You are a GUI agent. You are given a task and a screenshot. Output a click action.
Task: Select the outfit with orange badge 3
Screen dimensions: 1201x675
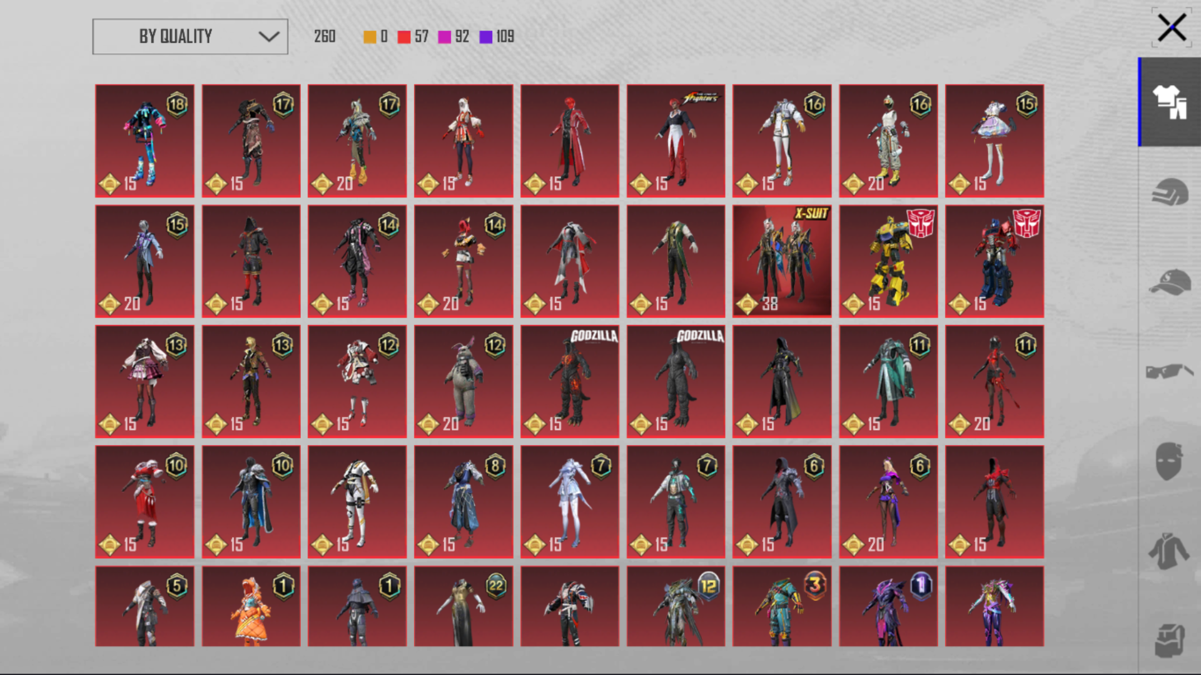(782, 606)
